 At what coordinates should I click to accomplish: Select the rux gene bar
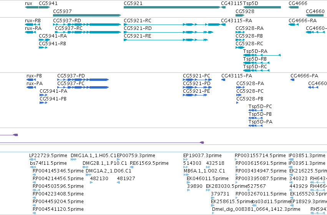(x=32, y=7)
